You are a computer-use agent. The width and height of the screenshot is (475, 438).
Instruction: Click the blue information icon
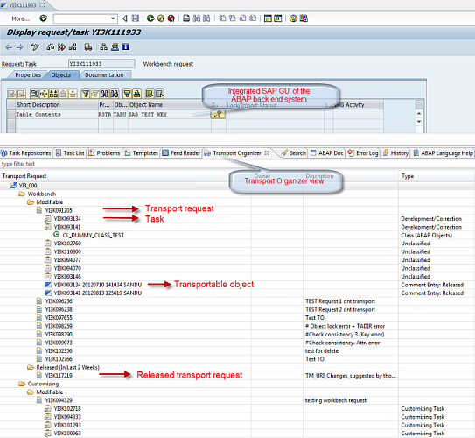[x=126, y=47]
